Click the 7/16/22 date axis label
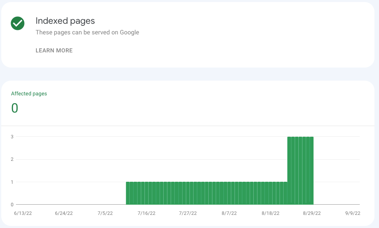 (x=147, y=213)
